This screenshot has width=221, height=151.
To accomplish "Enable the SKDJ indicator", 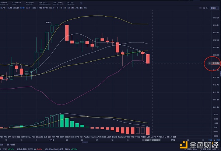I will coord(67,137).
